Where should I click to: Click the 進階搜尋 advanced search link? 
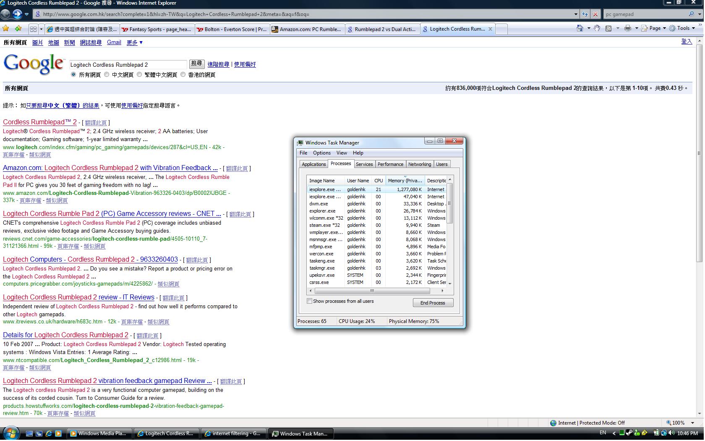[x=218, y=64]
